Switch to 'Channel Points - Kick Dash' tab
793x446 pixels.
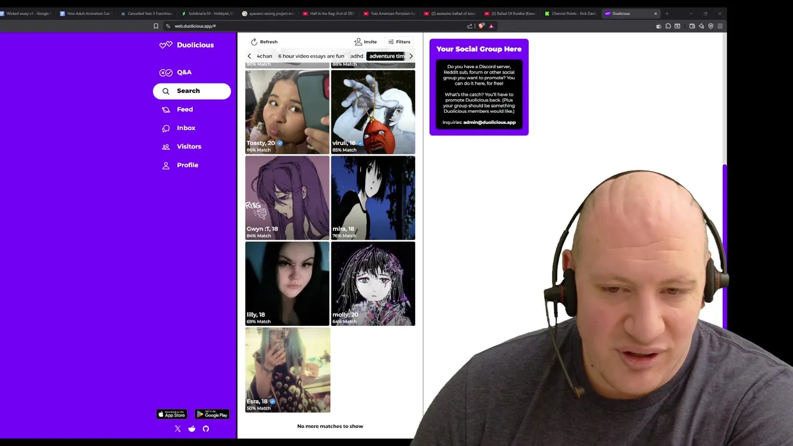(571, 14)
